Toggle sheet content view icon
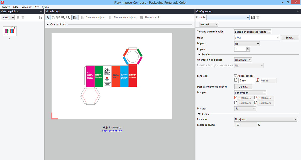301x160 pixels. point(74,17)
